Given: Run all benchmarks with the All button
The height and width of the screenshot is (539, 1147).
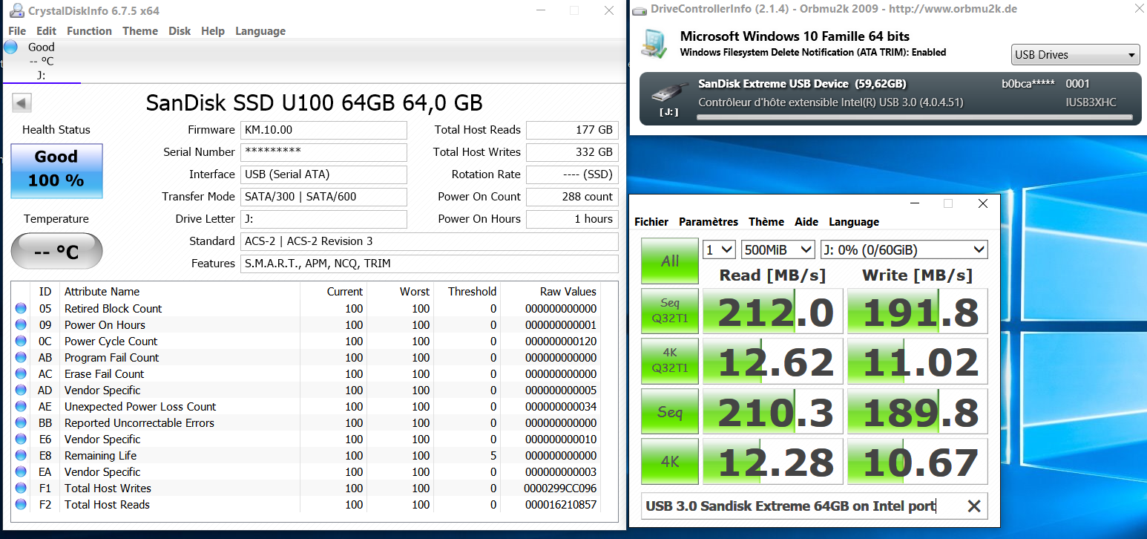Looking at the screenshot, I should (670, 261).
